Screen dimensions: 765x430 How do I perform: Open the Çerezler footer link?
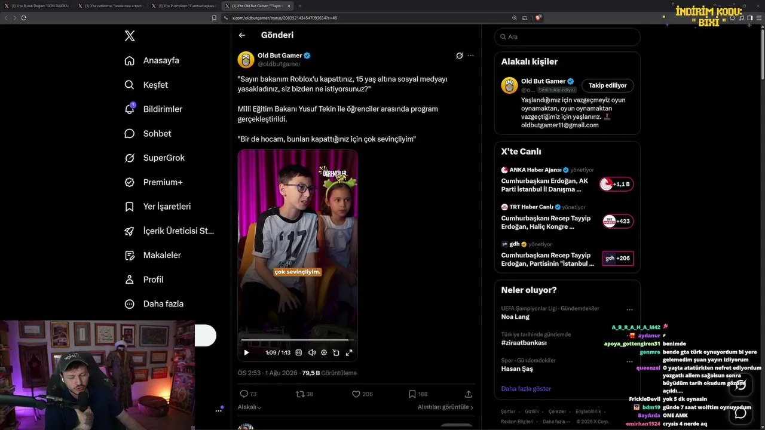point(557,411)
